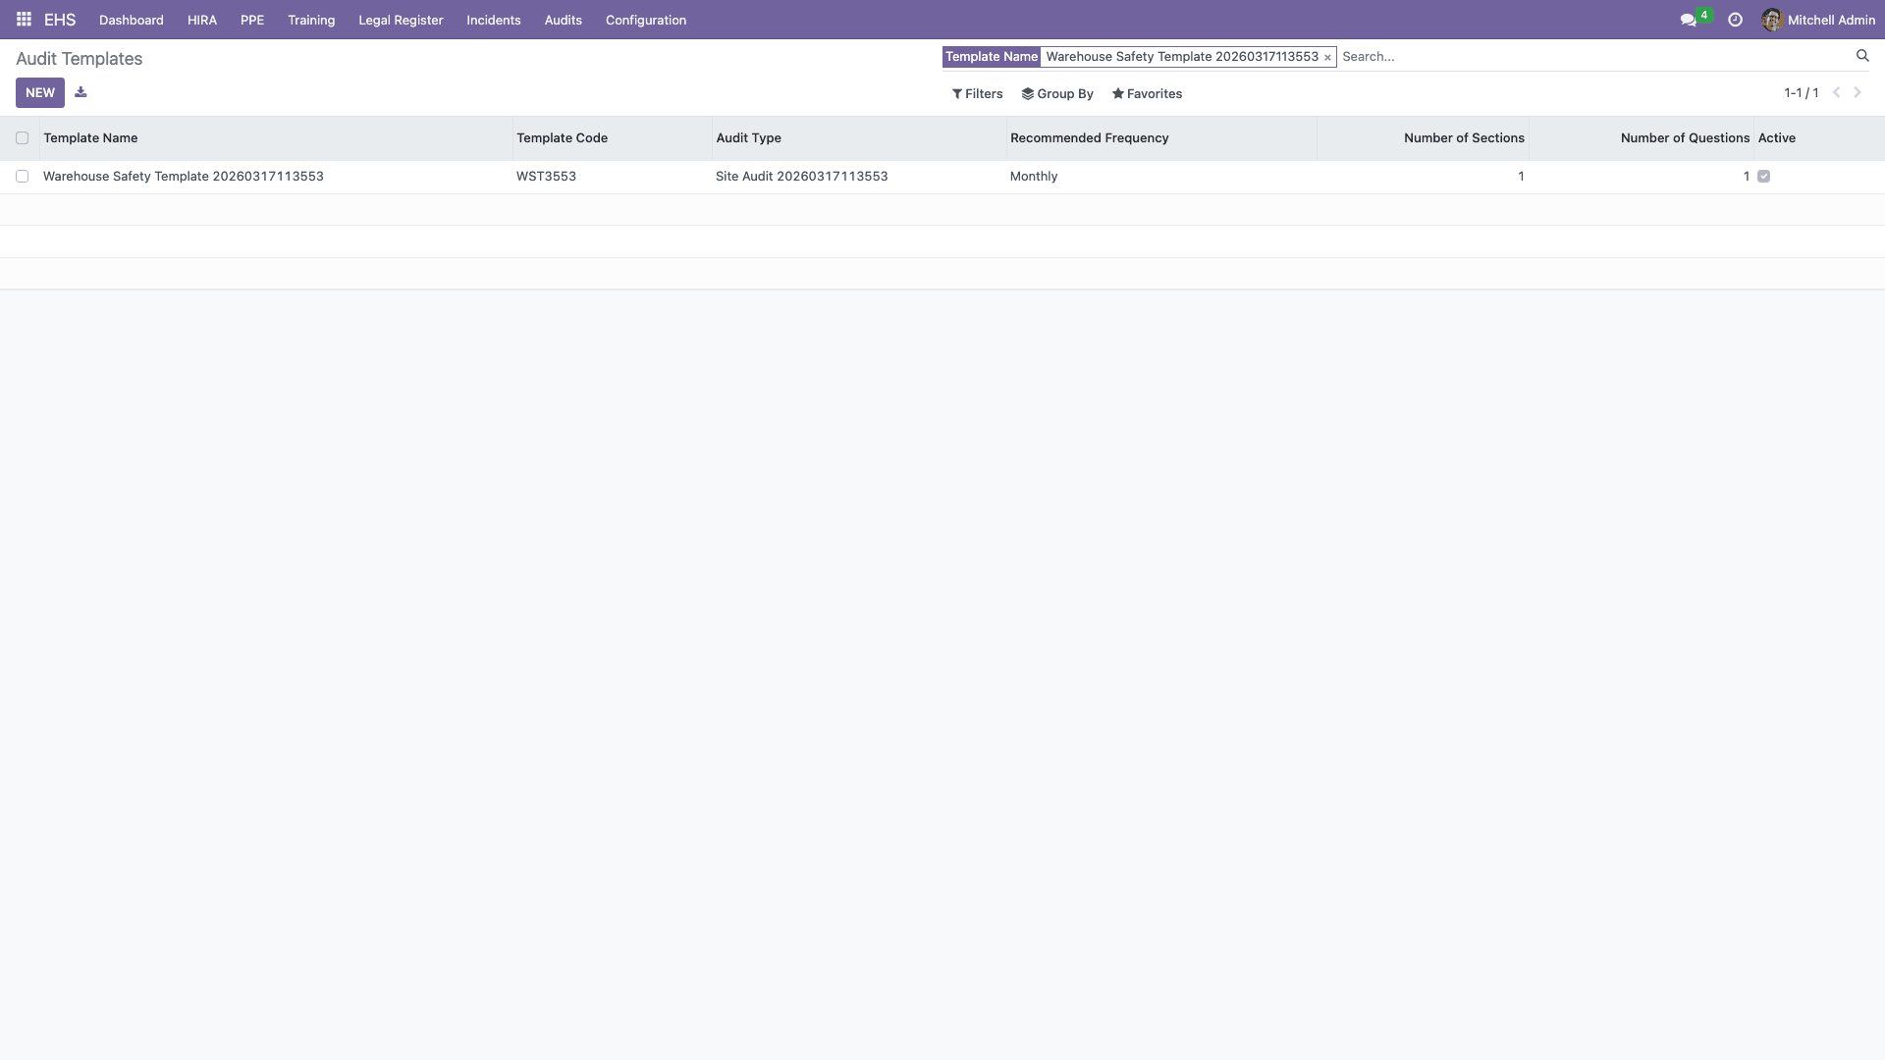The width and height of the screenshot is (1885, 1060).
Task: Select the Warehouse Safety Template row checkbox
Action: click(x=24, y=176)
